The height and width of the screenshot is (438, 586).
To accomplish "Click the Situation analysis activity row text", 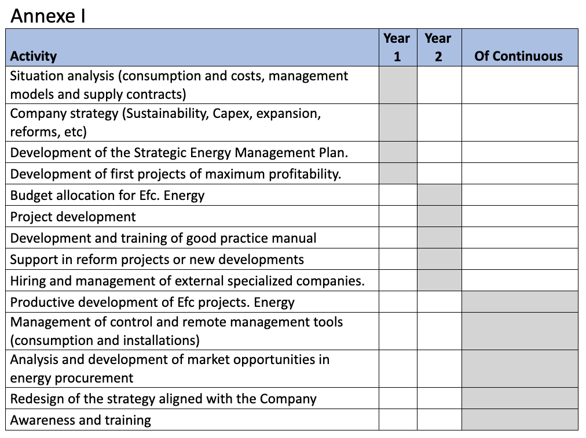I will [179, 85].
